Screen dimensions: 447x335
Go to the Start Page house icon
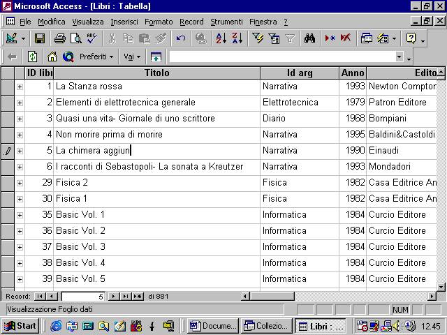pos(52,57)
